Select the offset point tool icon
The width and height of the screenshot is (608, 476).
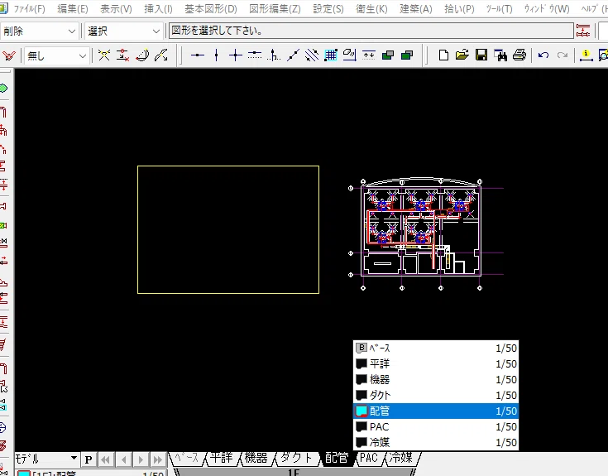point(274,55)
